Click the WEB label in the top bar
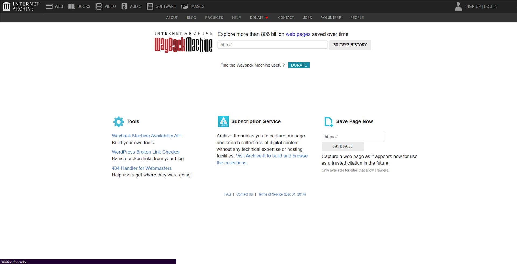Screen dimensions: 517x264 click(x=59, y=6)
